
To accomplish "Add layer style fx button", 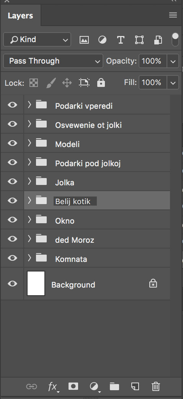I will 53,386.
